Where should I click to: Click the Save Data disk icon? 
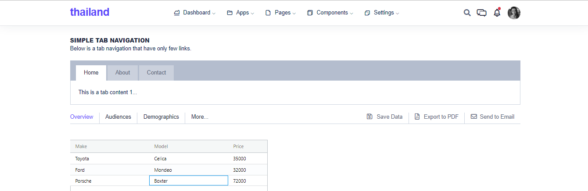point(369,117)
